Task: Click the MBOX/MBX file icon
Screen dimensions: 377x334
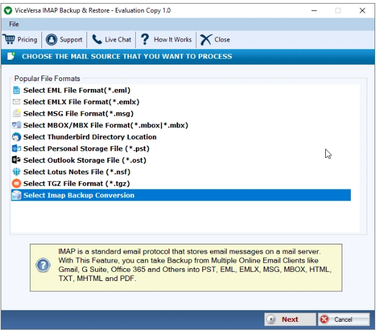Action: 16,125
